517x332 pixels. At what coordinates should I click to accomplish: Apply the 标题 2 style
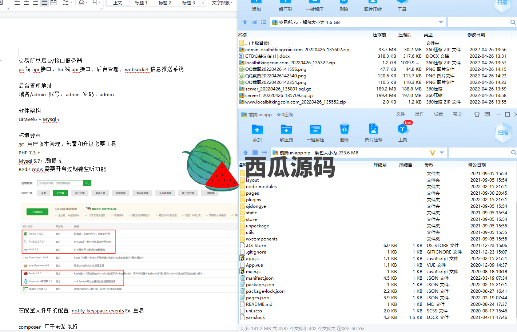[165, 3]
